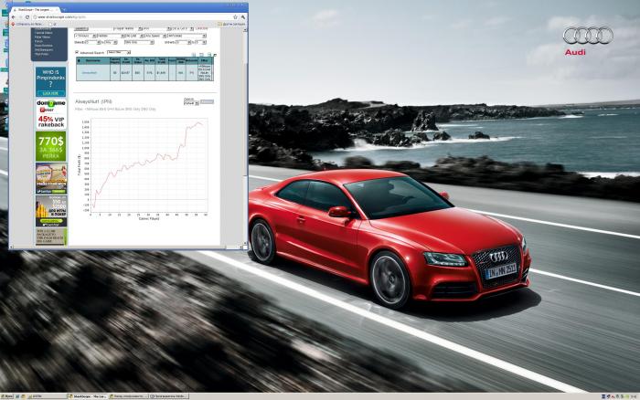The width and height of the screenshot is (640, 400).
Task: Click the player name link in results table
Action: [x=90, y=72]
